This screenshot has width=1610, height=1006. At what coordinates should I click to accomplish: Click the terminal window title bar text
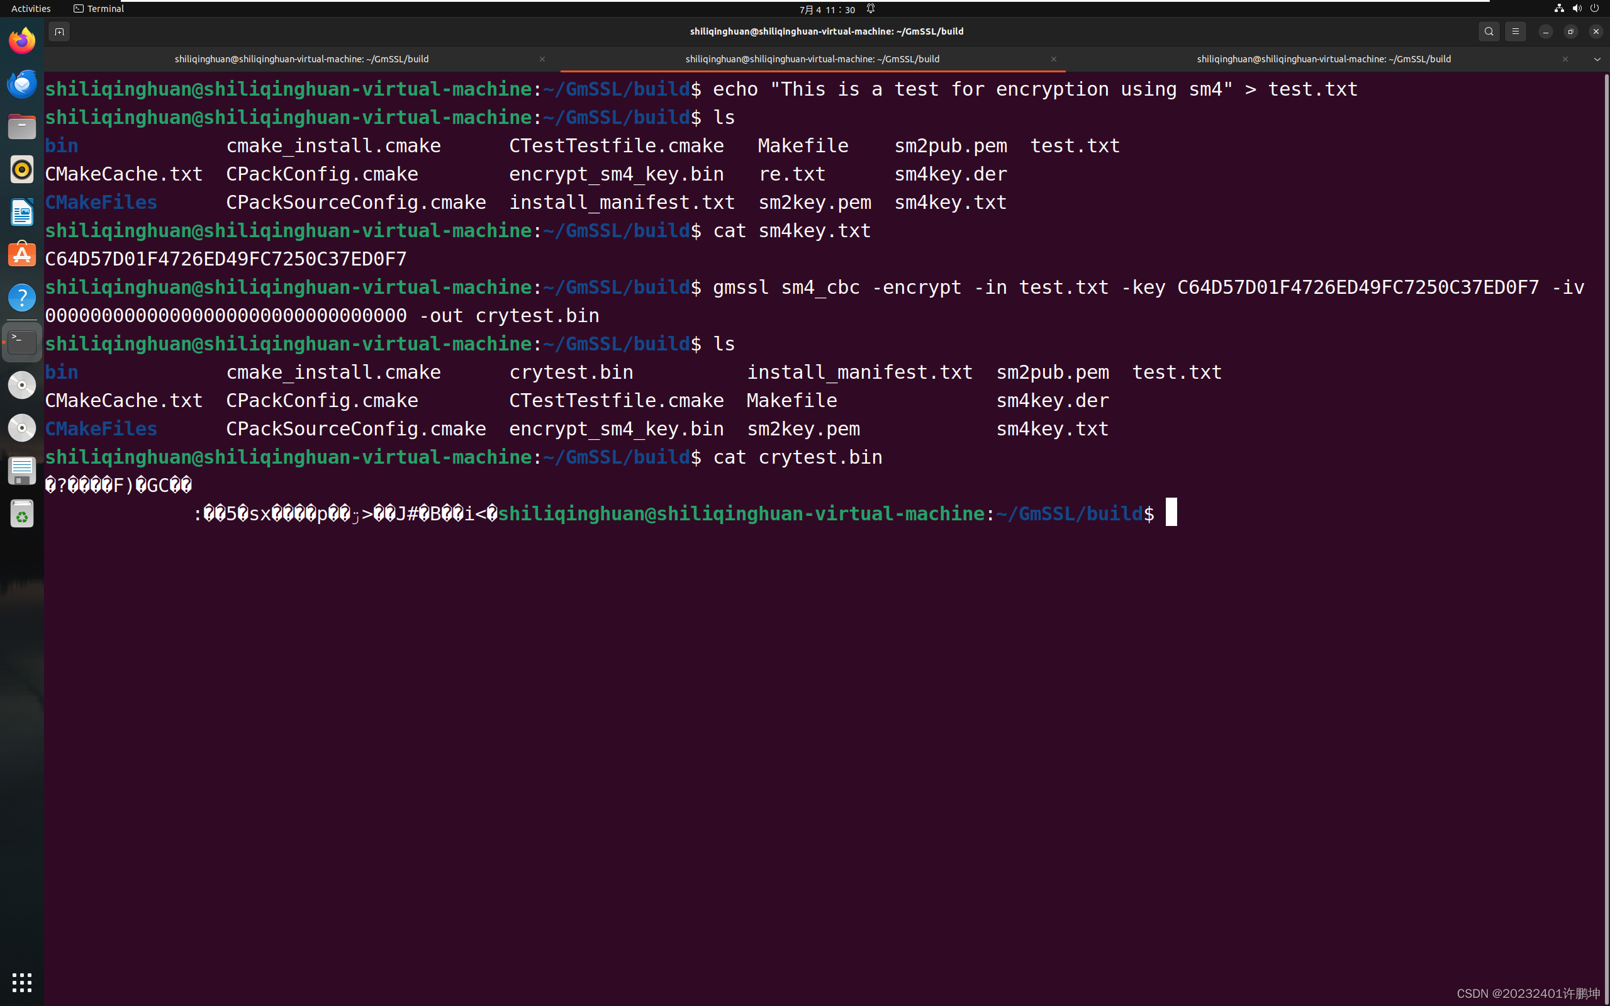click(827, 31)
